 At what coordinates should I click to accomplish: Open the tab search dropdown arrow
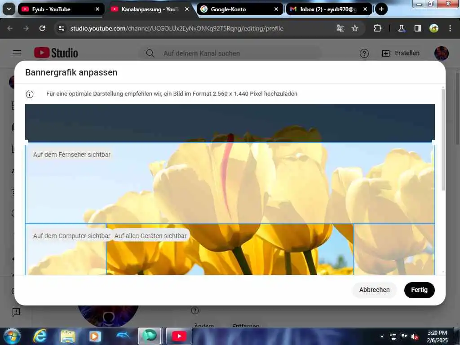(9, 9)
